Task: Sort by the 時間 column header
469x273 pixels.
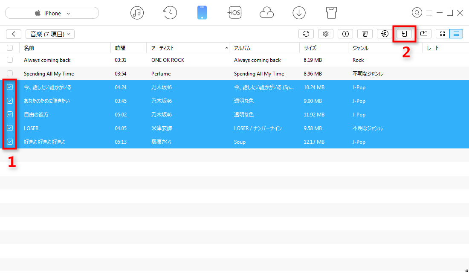Action: coord(129,48)
